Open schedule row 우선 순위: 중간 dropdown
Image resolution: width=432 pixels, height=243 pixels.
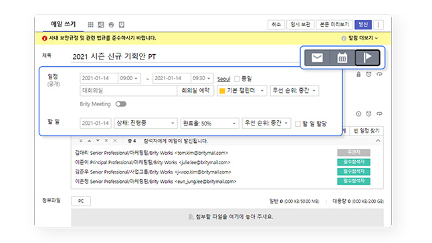coord(294,91)
